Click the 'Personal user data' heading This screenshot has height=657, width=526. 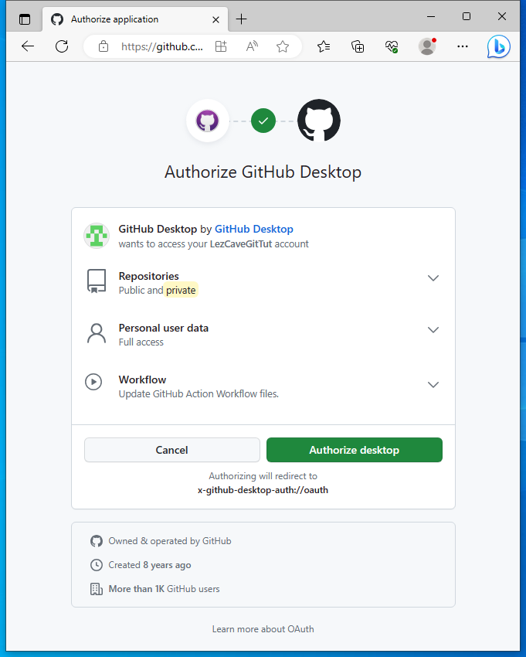(x=163, y=328)
